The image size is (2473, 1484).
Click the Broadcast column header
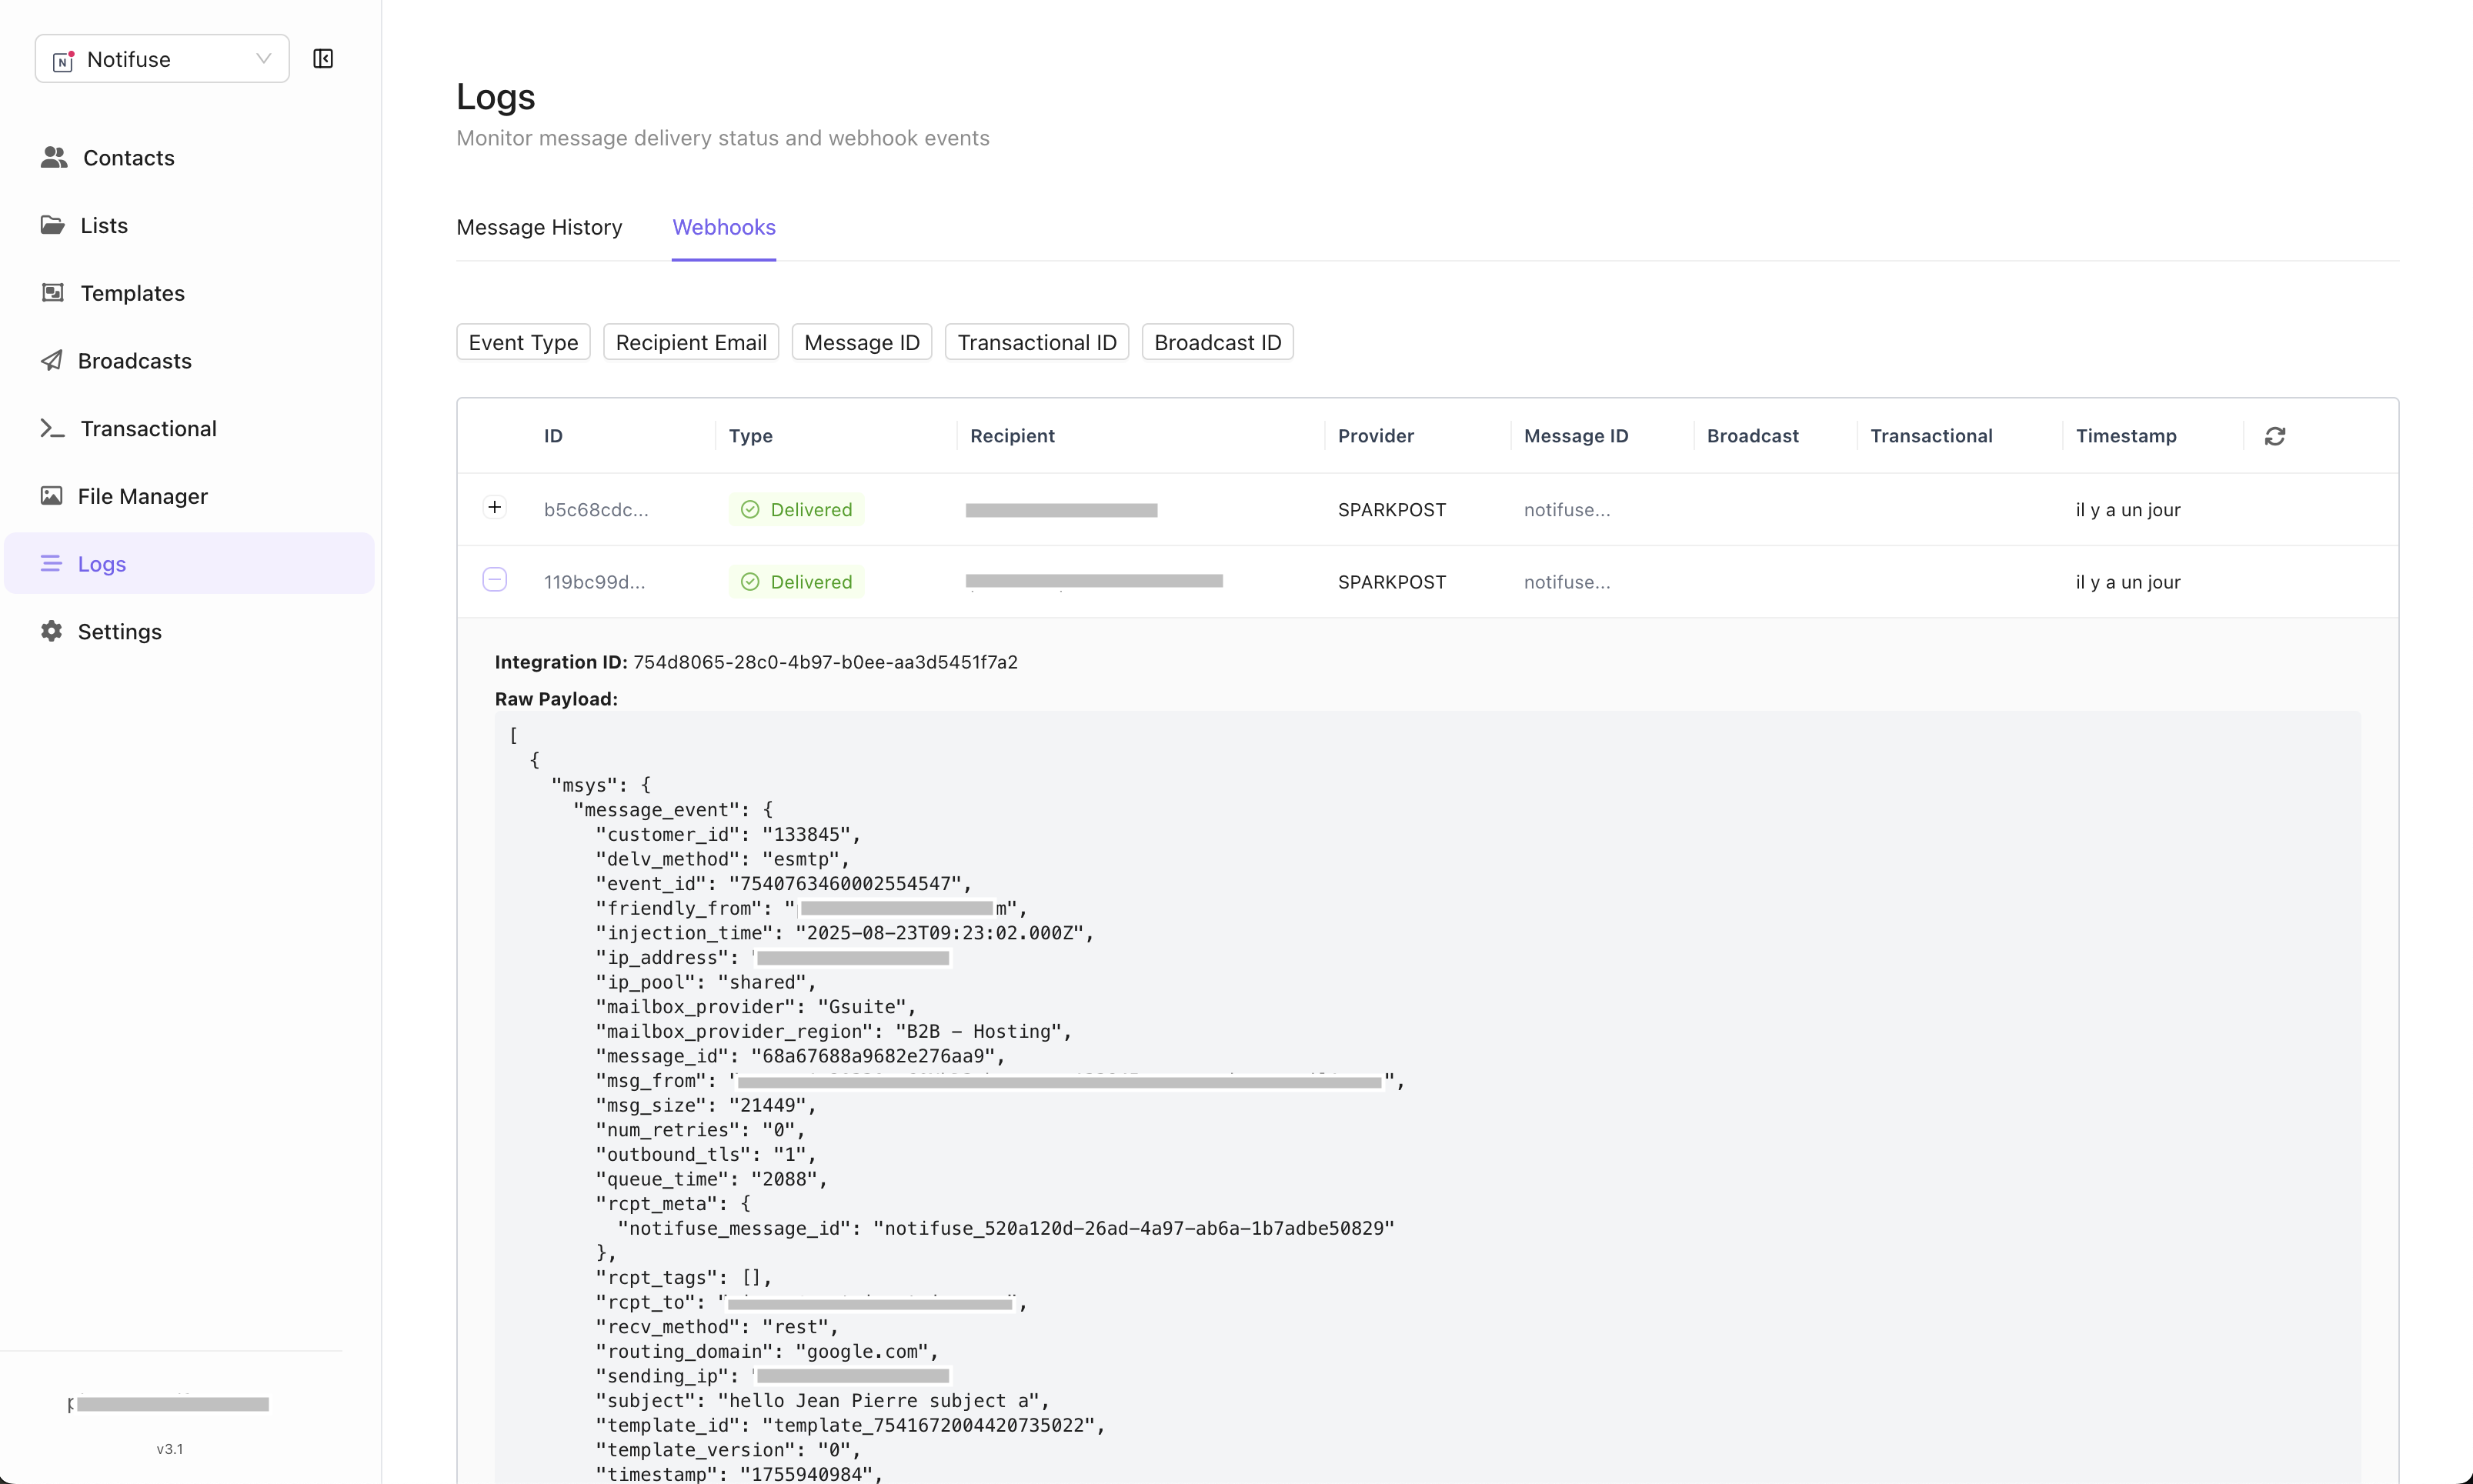(x=1753, y=436)
